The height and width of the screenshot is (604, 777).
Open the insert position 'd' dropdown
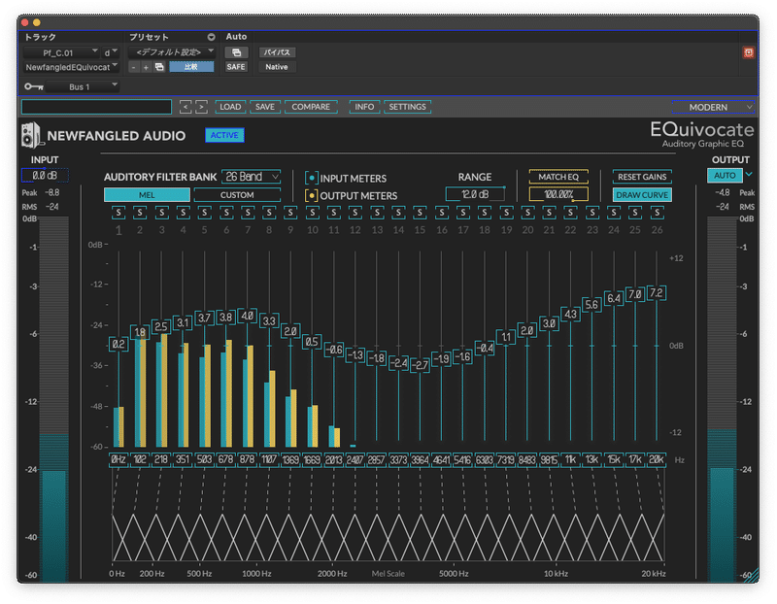point(111,52)
